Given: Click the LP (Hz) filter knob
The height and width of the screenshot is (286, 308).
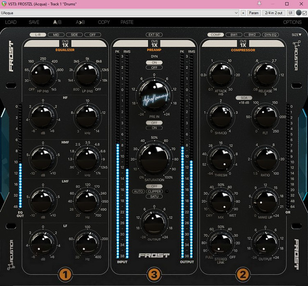Looking at the screenshot, I should click(87, 75).
